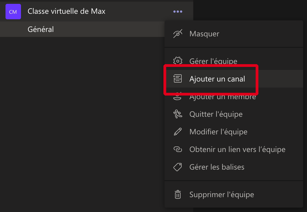
Task: Open the three-dot more options menu
Action: coord(178,12)
